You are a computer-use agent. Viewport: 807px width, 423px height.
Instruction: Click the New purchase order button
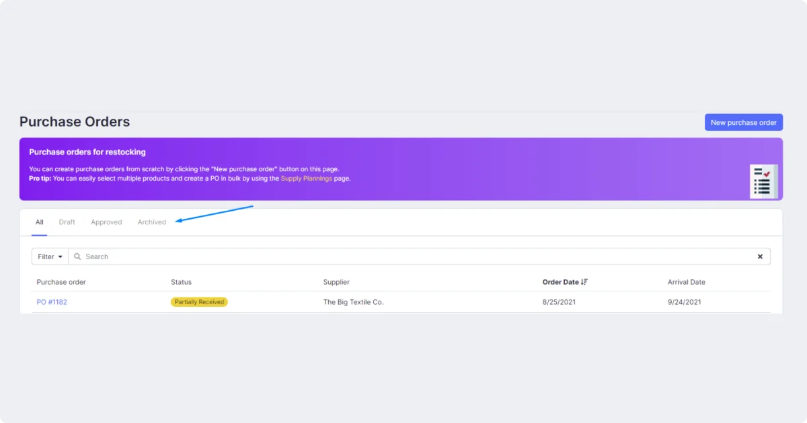pyautogui.click(x=743, y=122)
